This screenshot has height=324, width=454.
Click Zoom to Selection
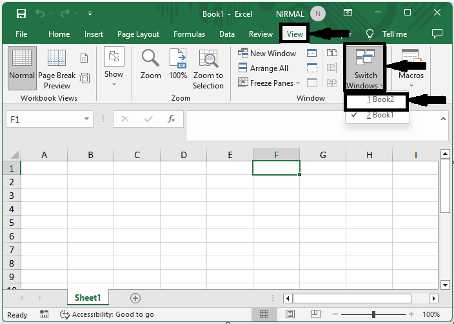click(x=208, y=70)
